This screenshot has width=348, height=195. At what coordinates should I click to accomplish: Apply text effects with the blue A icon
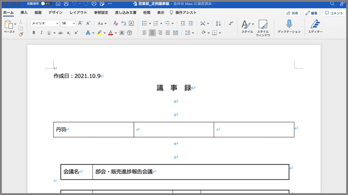coord(88,33)
